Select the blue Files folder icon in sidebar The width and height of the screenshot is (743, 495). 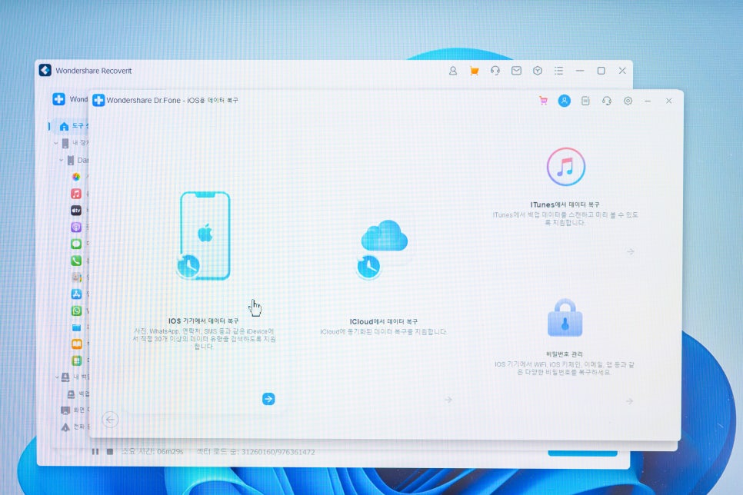pos(76,327)
